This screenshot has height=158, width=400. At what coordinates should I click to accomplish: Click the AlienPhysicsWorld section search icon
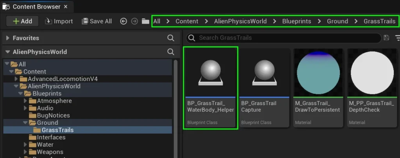pyautogui.click(x=171, y=52)
